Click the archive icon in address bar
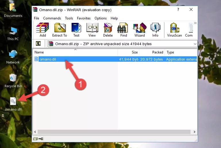221x148 pixels. point(51,44)
